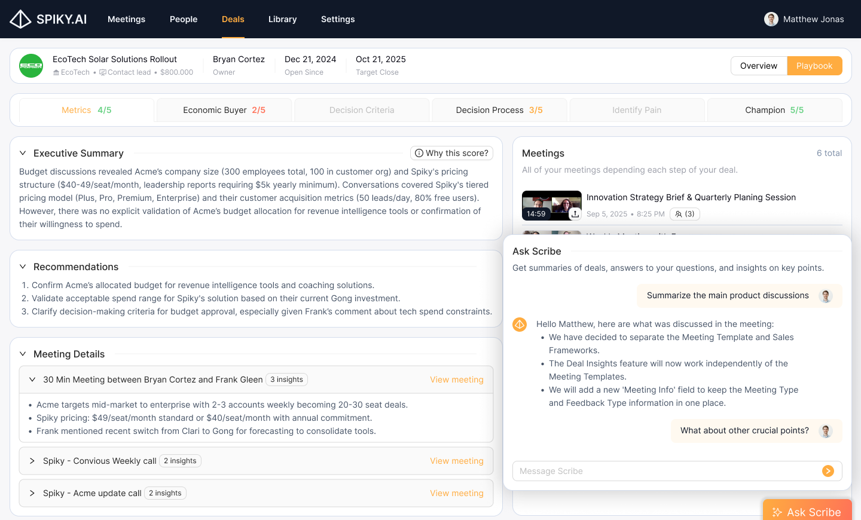Switch to the Playbook view
The image size is (861, 520).
pos(814,66)
